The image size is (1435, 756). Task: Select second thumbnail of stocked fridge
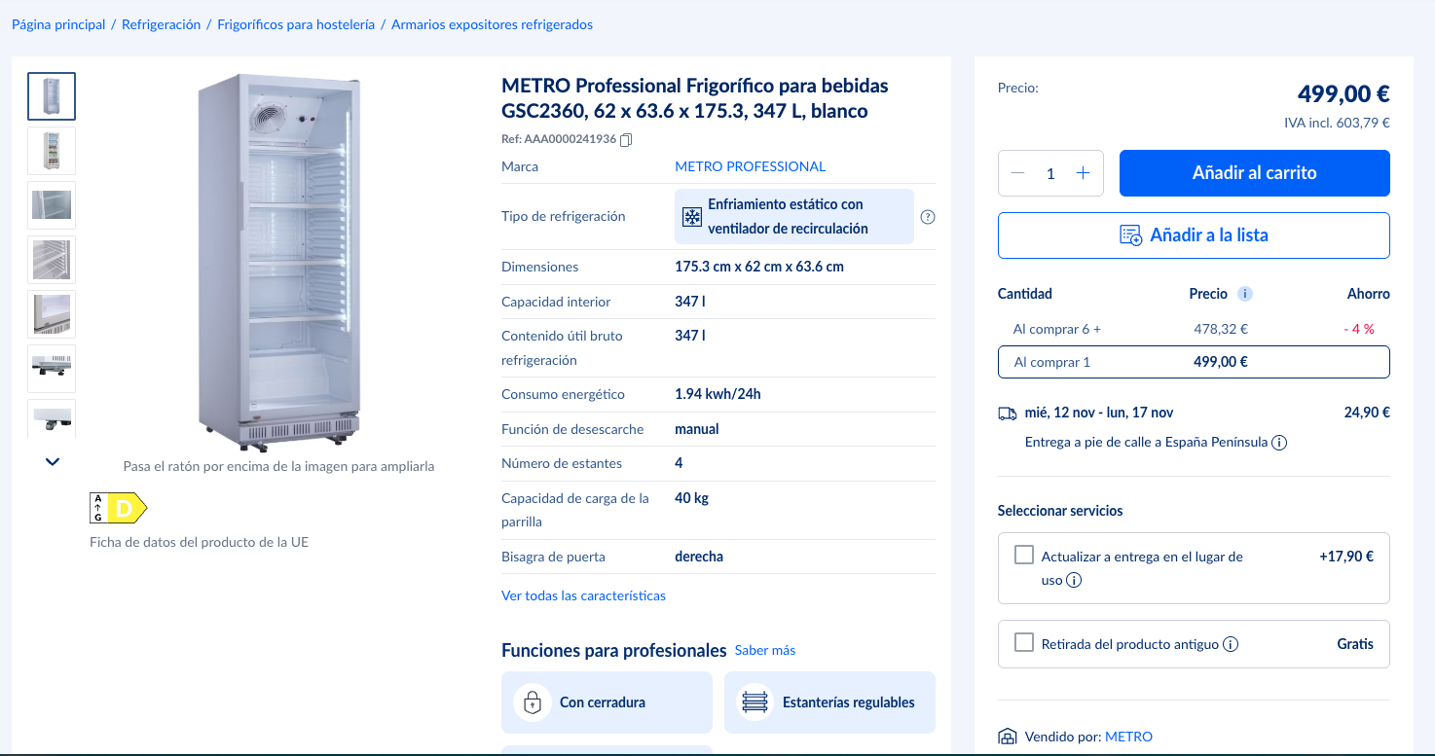(x=52, y=151)
